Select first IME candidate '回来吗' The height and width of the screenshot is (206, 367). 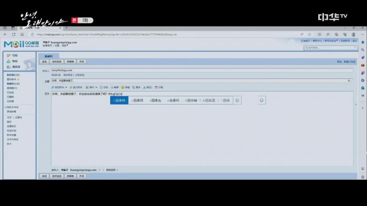click(x=120, y=100)
